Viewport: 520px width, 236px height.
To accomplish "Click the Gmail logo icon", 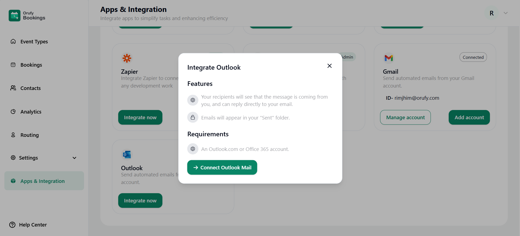I will pyautogui.click(x=389, y=58).
